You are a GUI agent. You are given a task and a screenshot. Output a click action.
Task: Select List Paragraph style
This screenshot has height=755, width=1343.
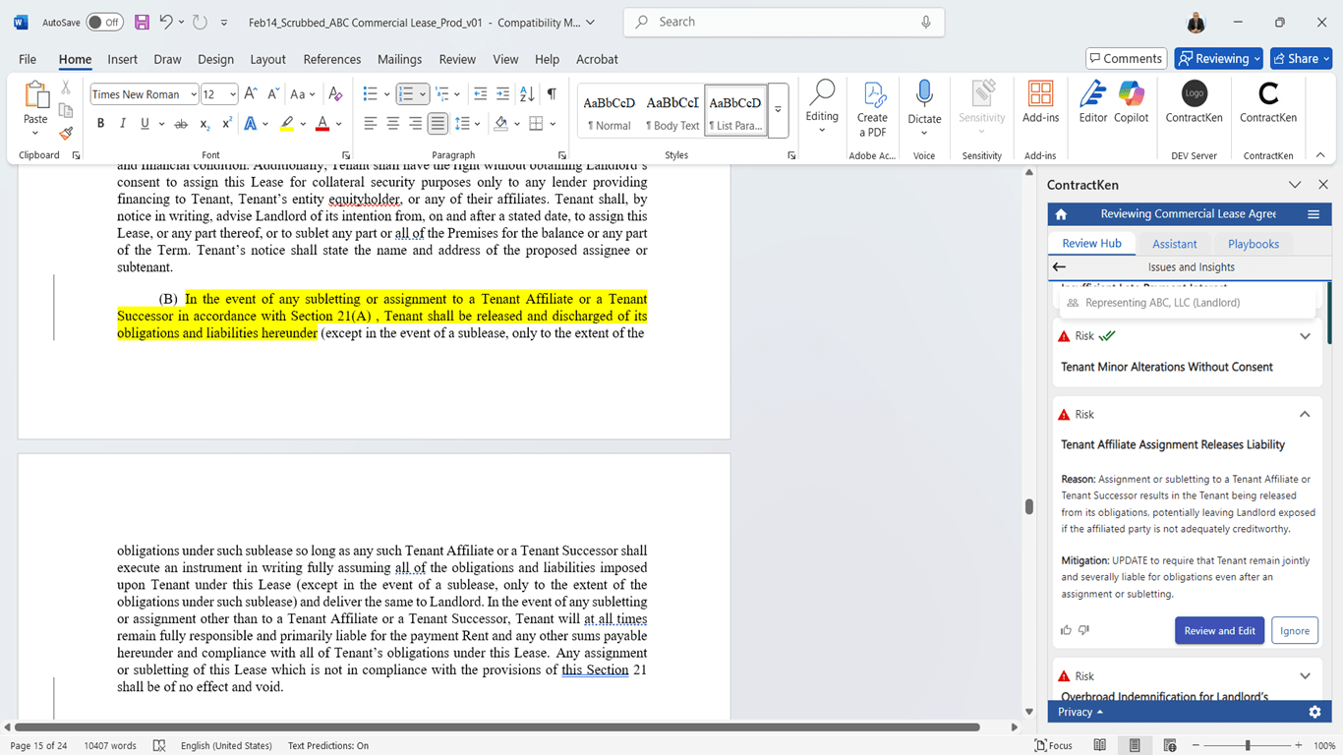coord(735,111)
